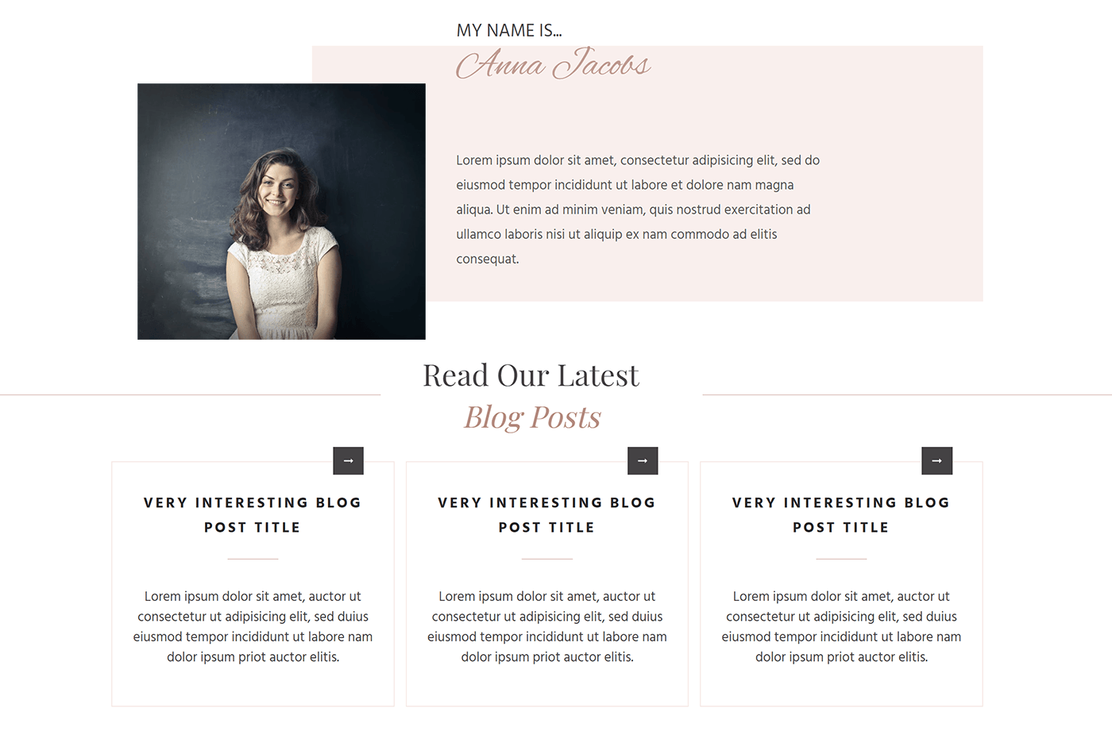
Task: Click the 'Blog Posts' italic heading
Action: pyautogui.click(x=532, y=418)
